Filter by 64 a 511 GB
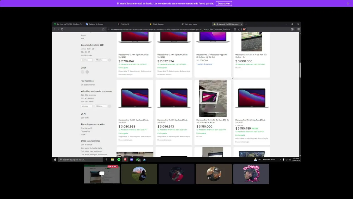Screen dimensions: 353x199 [86, 52]
